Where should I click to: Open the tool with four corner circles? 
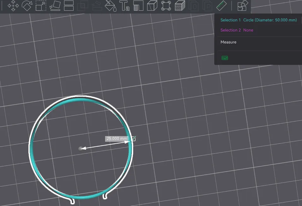[x=166, y=6]
